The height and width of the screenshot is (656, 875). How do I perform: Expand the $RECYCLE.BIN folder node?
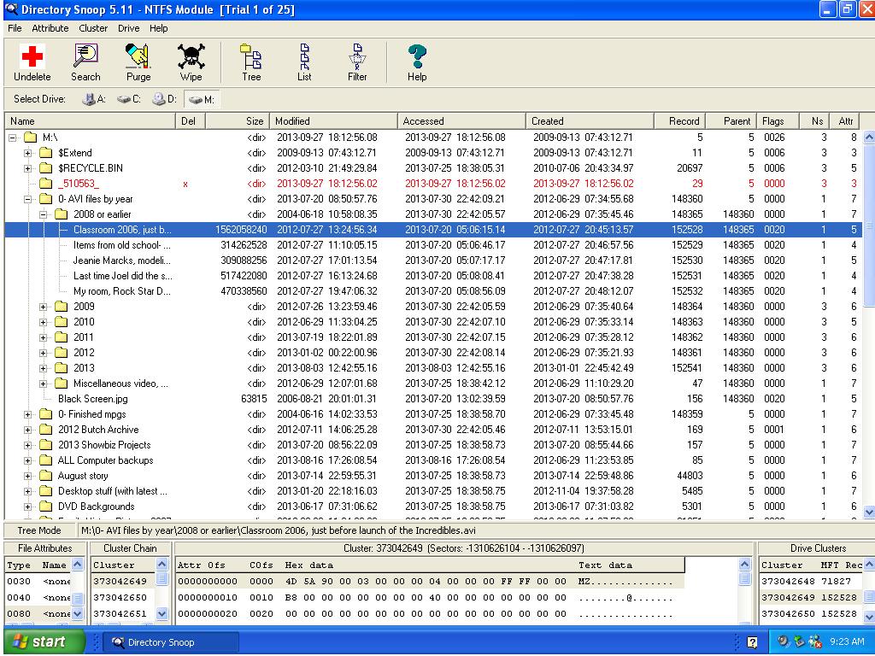pos(27,168)
